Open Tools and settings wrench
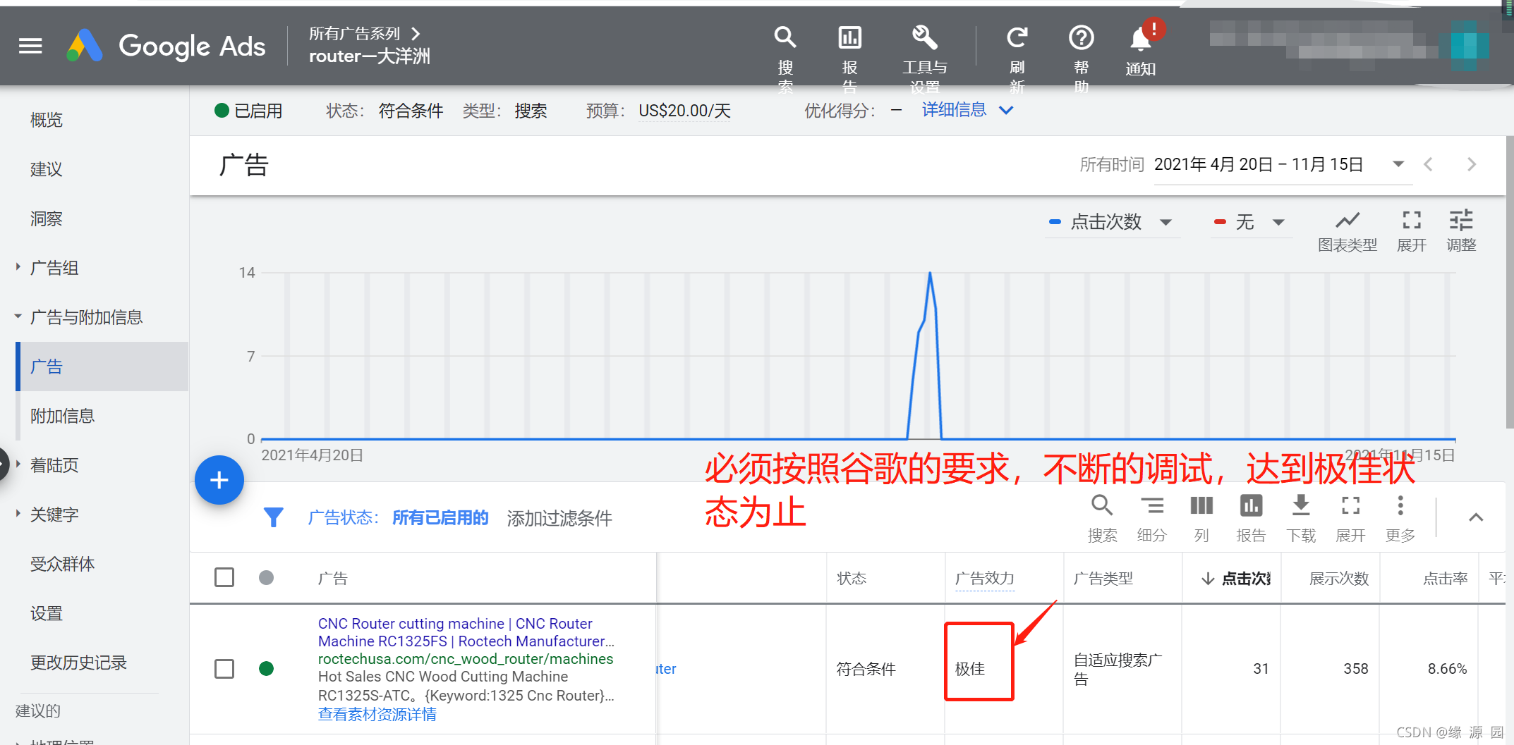This screenshot has width=1514, height=745. tap(924, 37)
